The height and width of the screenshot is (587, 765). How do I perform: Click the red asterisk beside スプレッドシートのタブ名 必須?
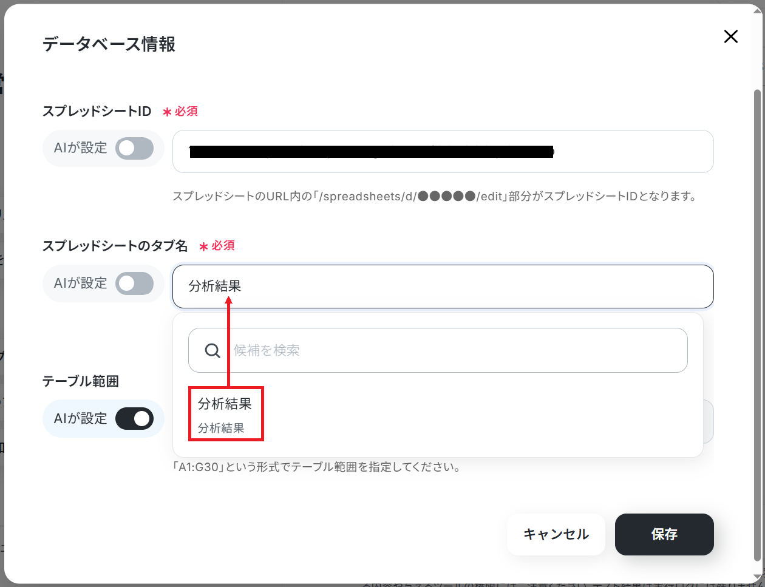click(203, 246)
